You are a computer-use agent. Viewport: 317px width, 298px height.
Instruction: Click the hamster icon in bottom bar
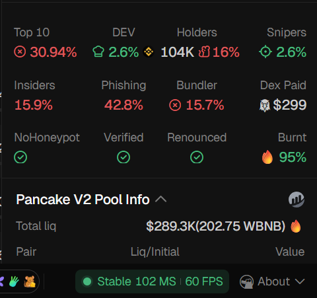point(30,281)
